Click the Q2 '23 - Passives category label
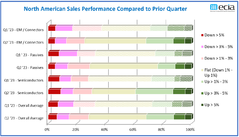Viewport: 239px width, 137px height. coord(30,68)
